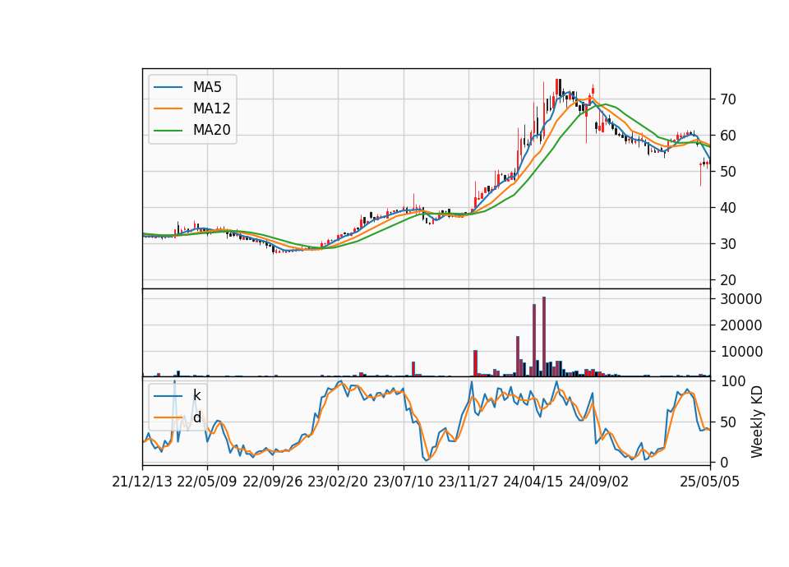Screen dimensions: 789x567
Task: Click the MA5 legend label
Action: click(x=207, y=87)
